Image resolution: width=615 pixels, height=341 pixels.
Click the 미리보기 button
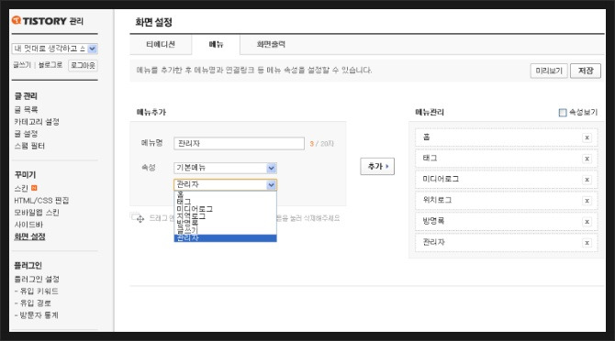pos(549,71)
